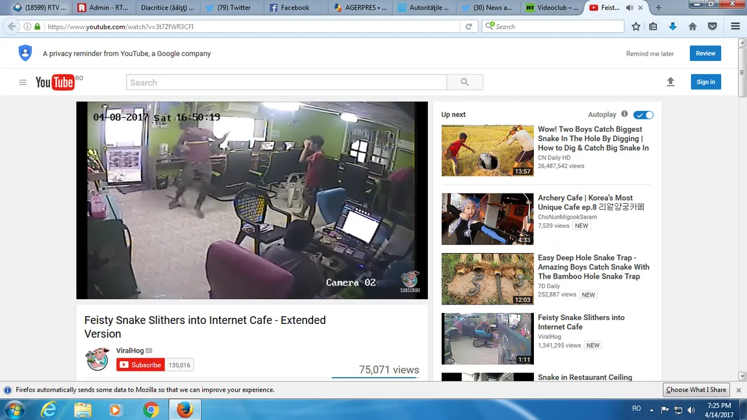Focus the Firefox toolbar search box
747x420 pixels.
pyautogui.click(x=553, y=27)
